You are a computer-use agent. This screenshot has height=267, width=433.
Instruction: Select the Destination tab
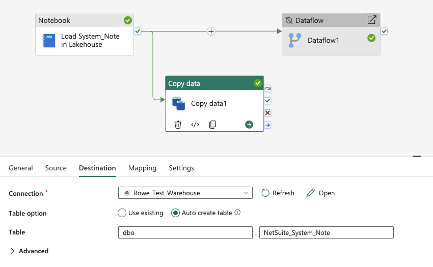97,168
